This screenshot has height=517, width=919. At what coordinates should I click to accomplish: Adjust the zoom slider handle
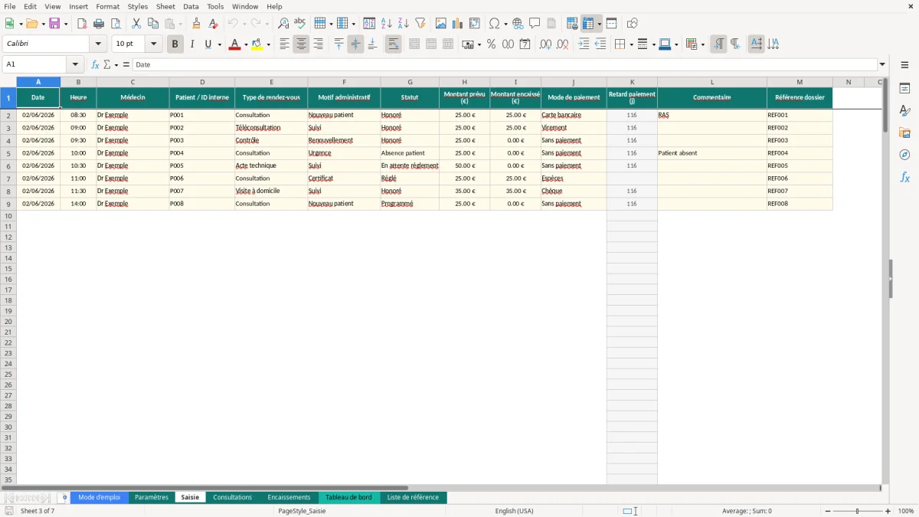(x=857, y=511)
